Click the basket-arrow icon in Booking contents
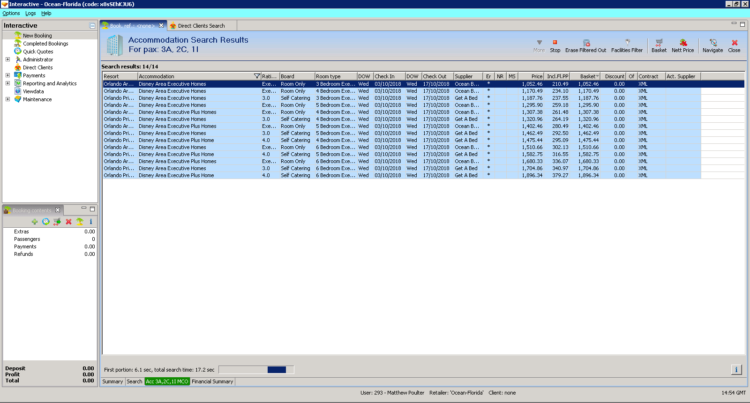The width and height of the screenshot is (750, 403). 57,222
